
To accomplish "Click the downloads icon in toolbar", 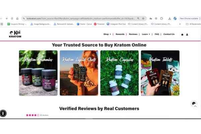I will pyautogui.click(x=170, y=19).
